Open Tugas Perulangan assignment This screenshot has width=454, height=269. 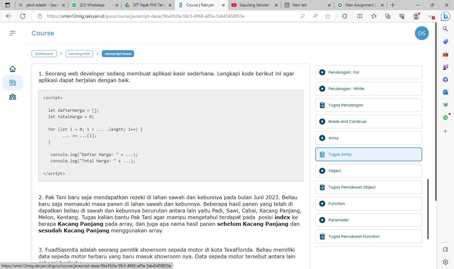coord(369,105)
